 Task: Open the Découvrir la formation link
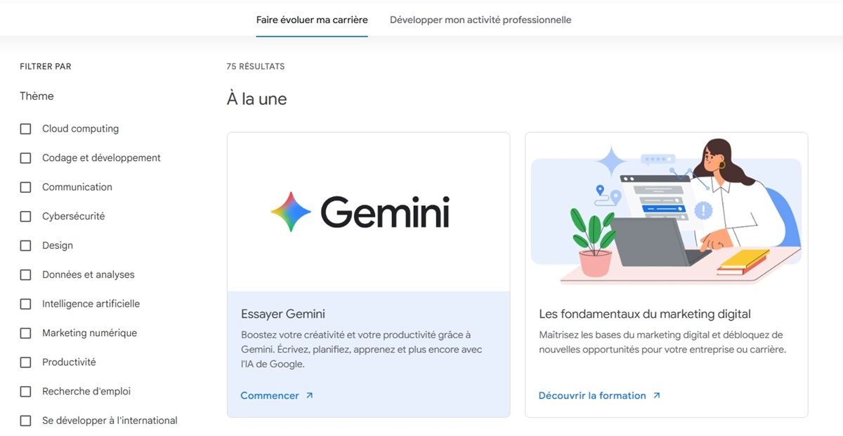(592, 396)
